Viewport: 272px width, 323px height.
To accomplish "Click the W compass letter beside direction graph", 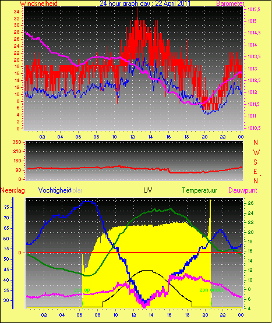I will 256,152.
